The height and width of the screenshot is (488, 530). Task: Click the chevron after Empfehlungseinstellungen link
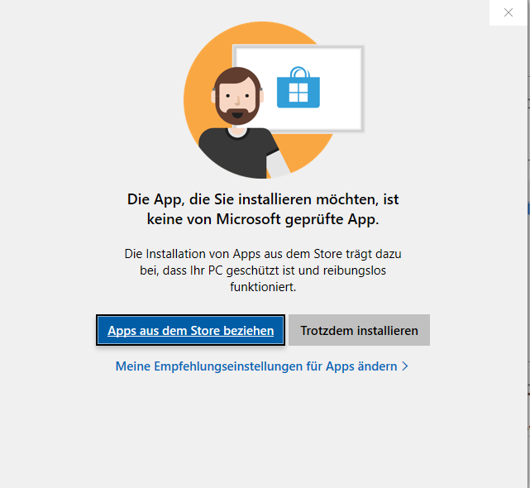405,366
